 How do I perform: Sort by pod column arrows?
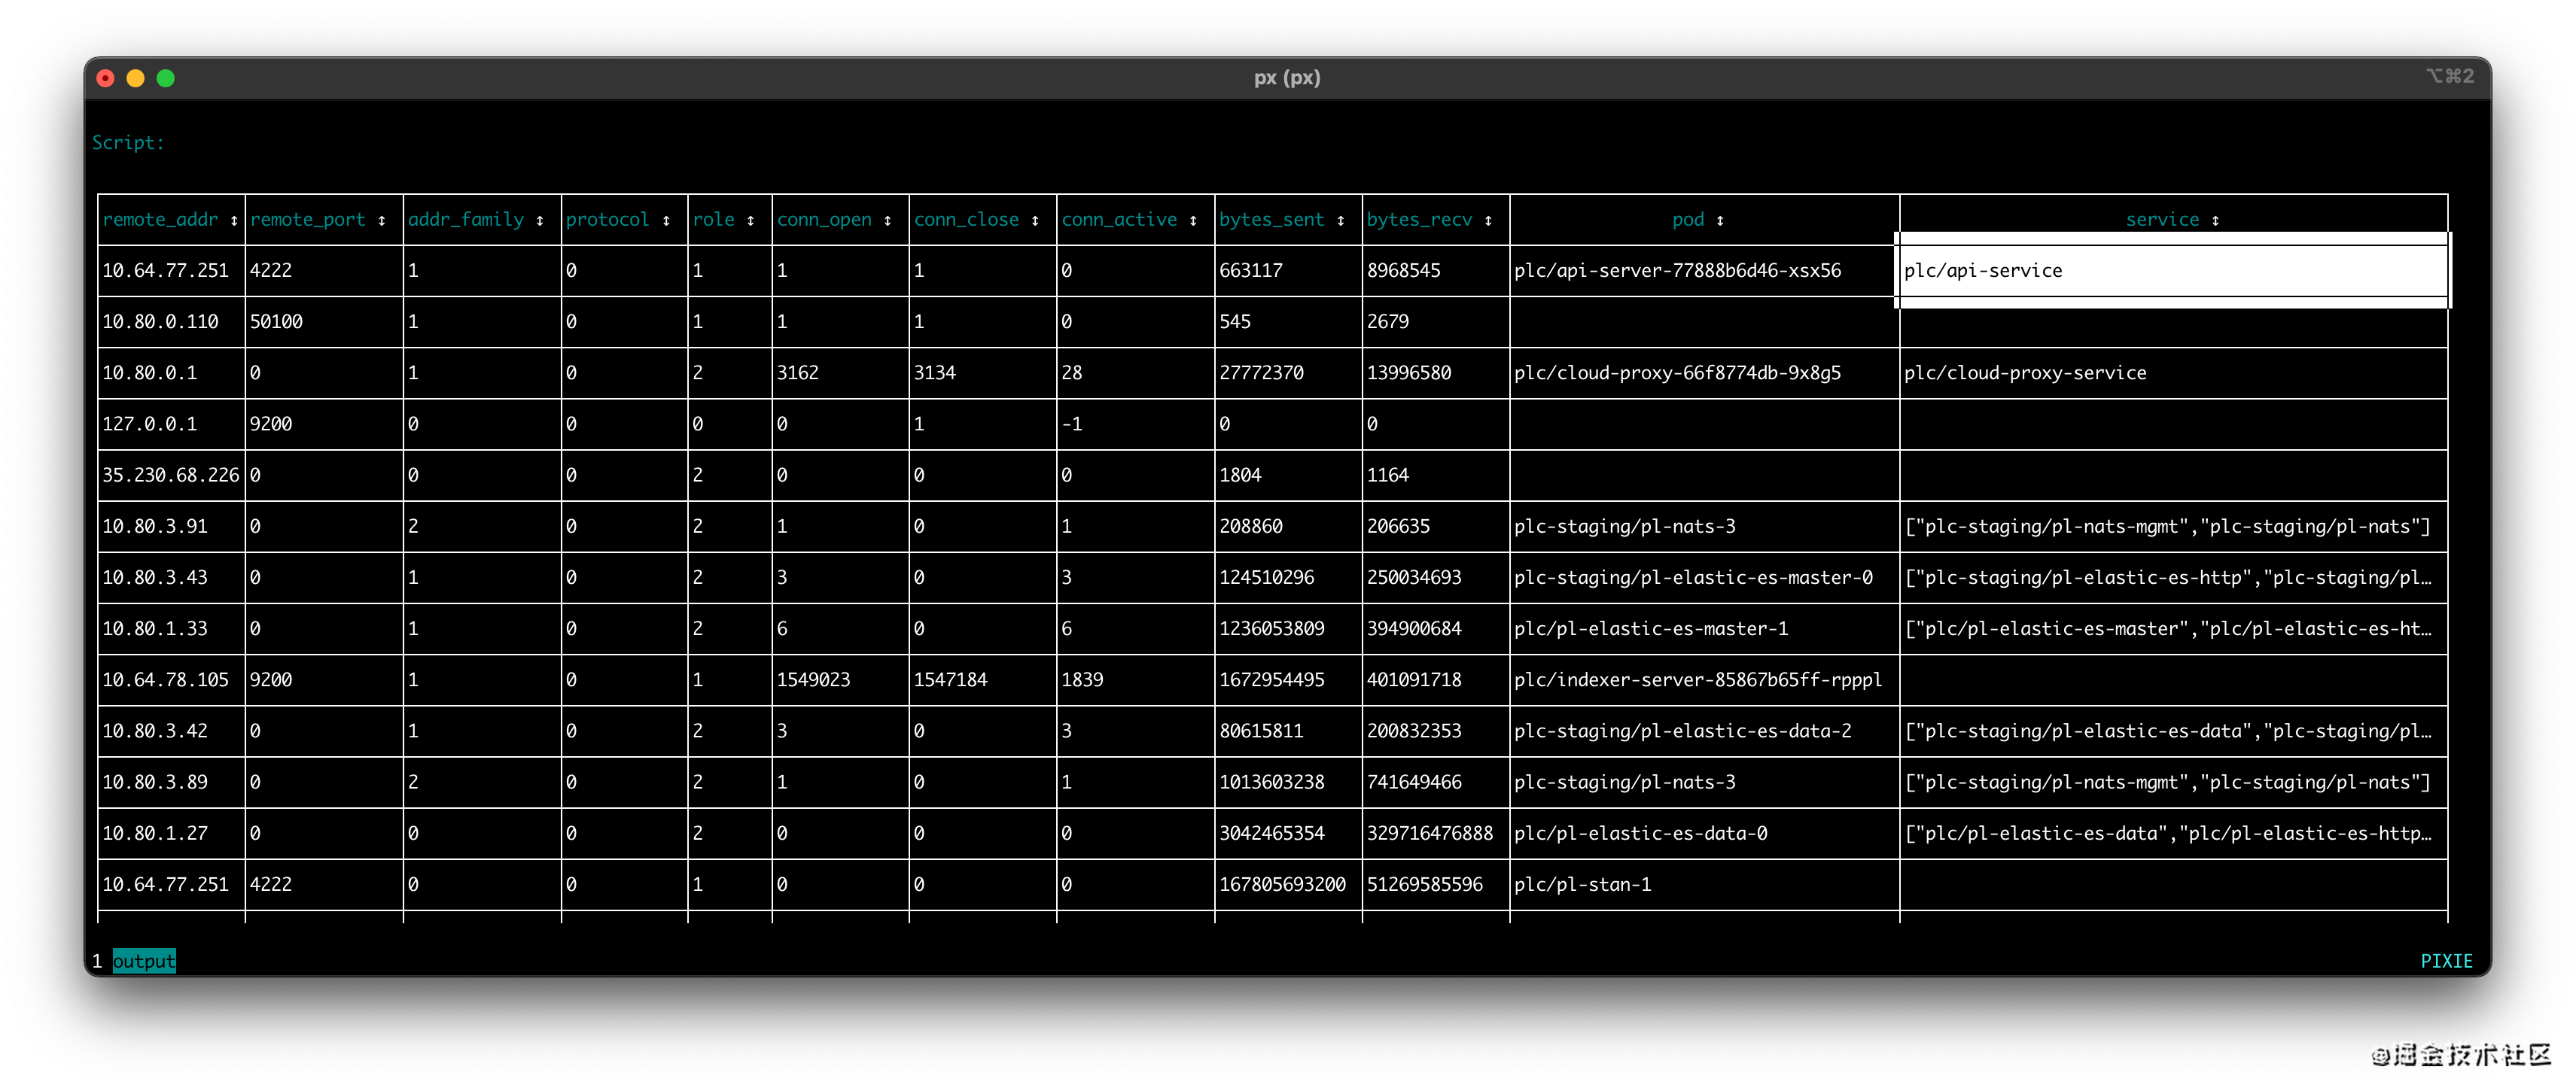pos(1720,220)
